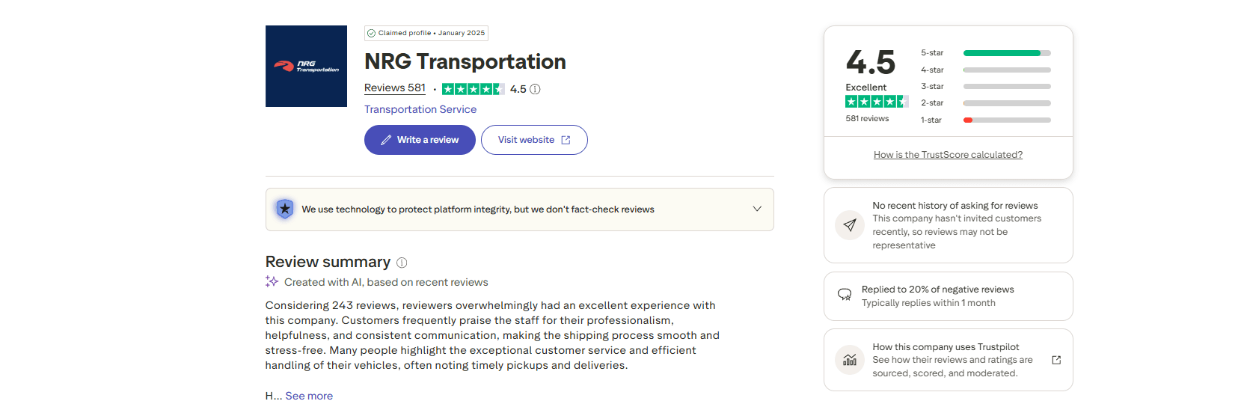1250x401 pixels.
Task: Click the Write a review button
Action: [420, 140]
